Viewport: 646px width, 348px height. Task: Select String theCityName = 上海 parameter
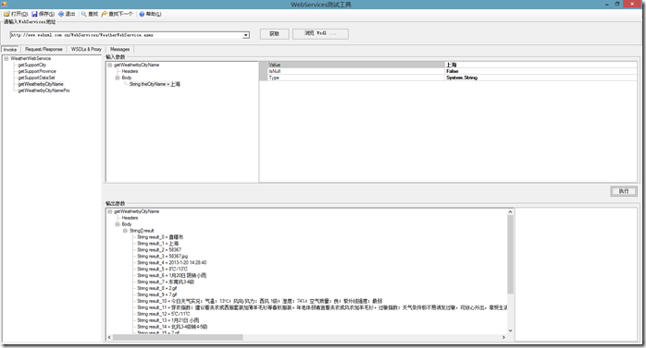point(155,84)
